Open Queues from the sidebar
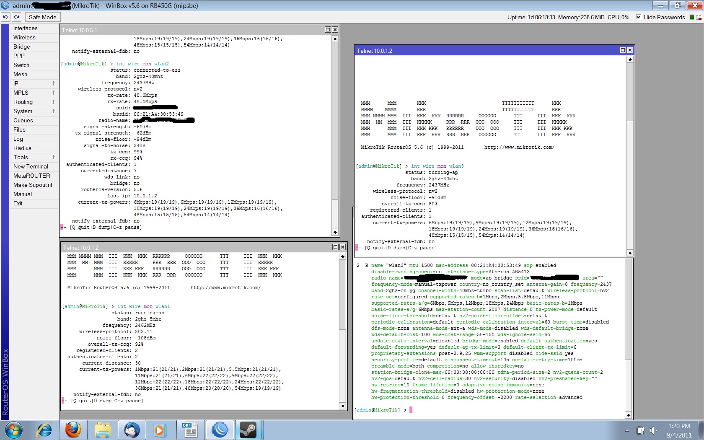The height and width of the screenshot is (440, 704). pyautogui.click(x=23, y=120)
